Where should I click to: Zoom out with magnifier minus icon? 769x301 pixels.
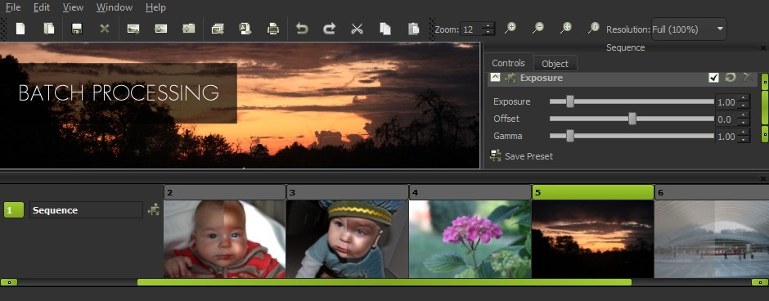[x=538, y=28]
